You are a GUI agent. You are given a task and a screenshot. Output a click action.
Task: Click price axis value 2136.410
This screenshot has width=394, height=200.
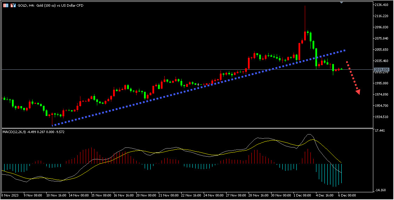click(x=381, y=5)
